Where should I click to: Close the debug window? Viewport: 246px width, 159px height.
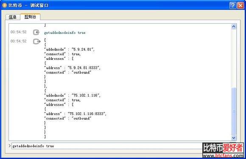click(240, 6)
